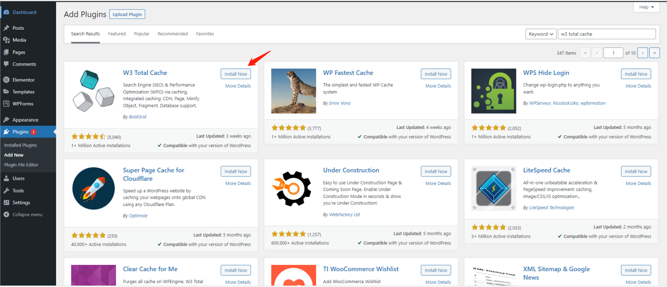Install the Clear Cache for Me plugin
667x287 pixels.
(x=236, y=270)
